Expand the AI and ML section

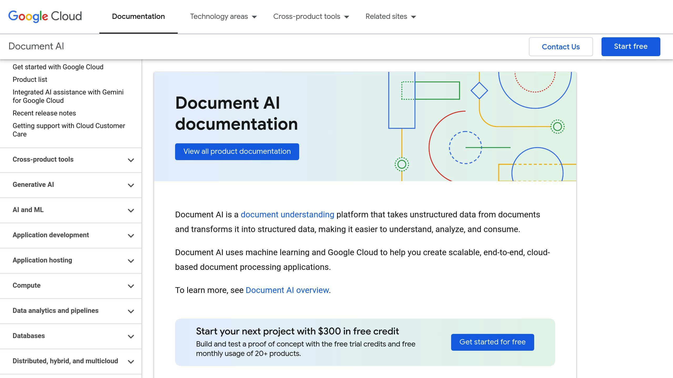(x=71, y=210)
